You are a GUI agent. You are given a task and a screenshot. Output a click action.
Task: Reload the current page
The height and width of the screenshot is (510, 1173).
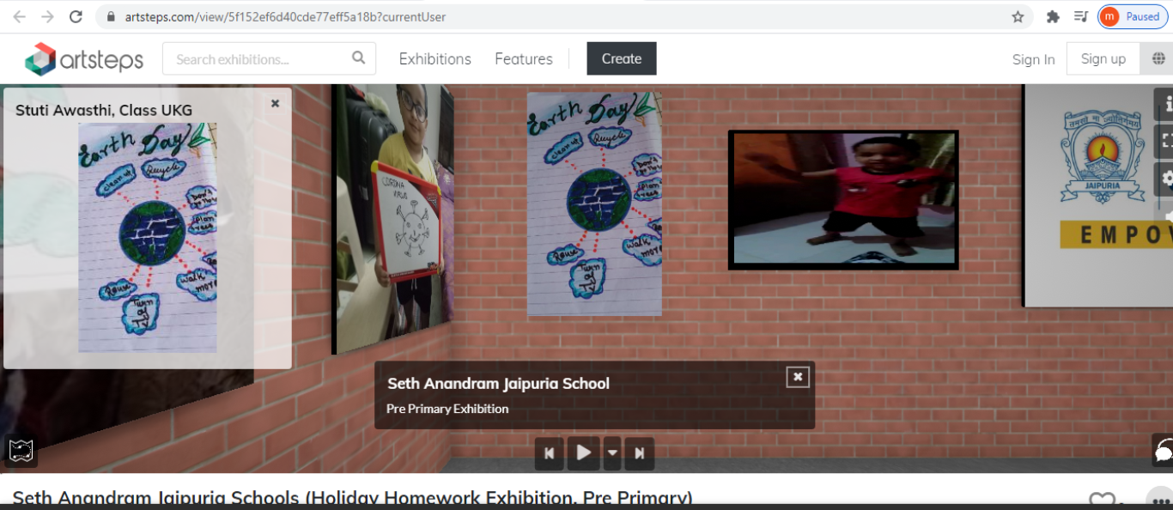[76, 16]
